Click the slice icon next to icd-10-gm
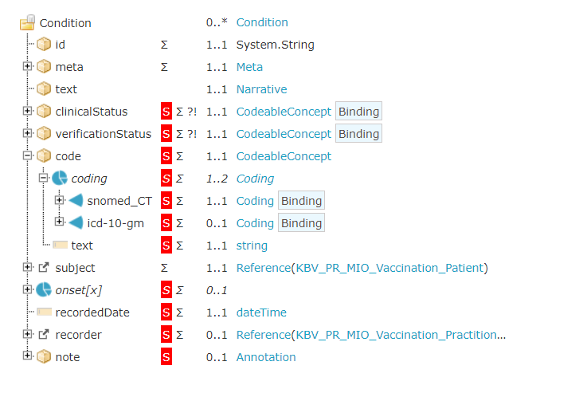587x397 pixels. tap(76, 223)
